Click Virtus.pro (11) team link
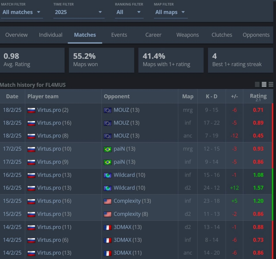The image size is (276, 259). 54,227
